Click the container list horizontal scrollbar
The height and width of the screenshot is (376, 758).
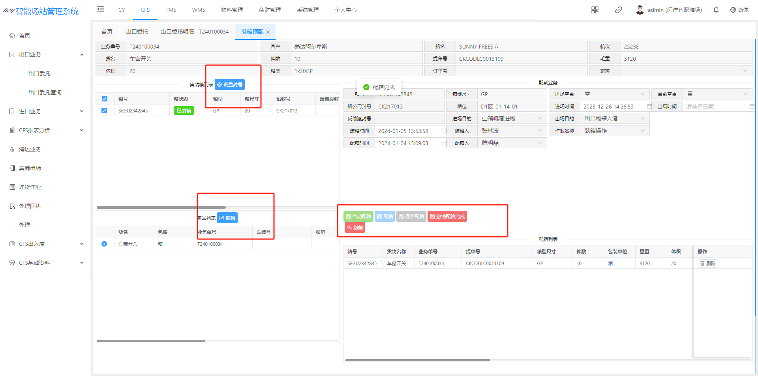161,208
